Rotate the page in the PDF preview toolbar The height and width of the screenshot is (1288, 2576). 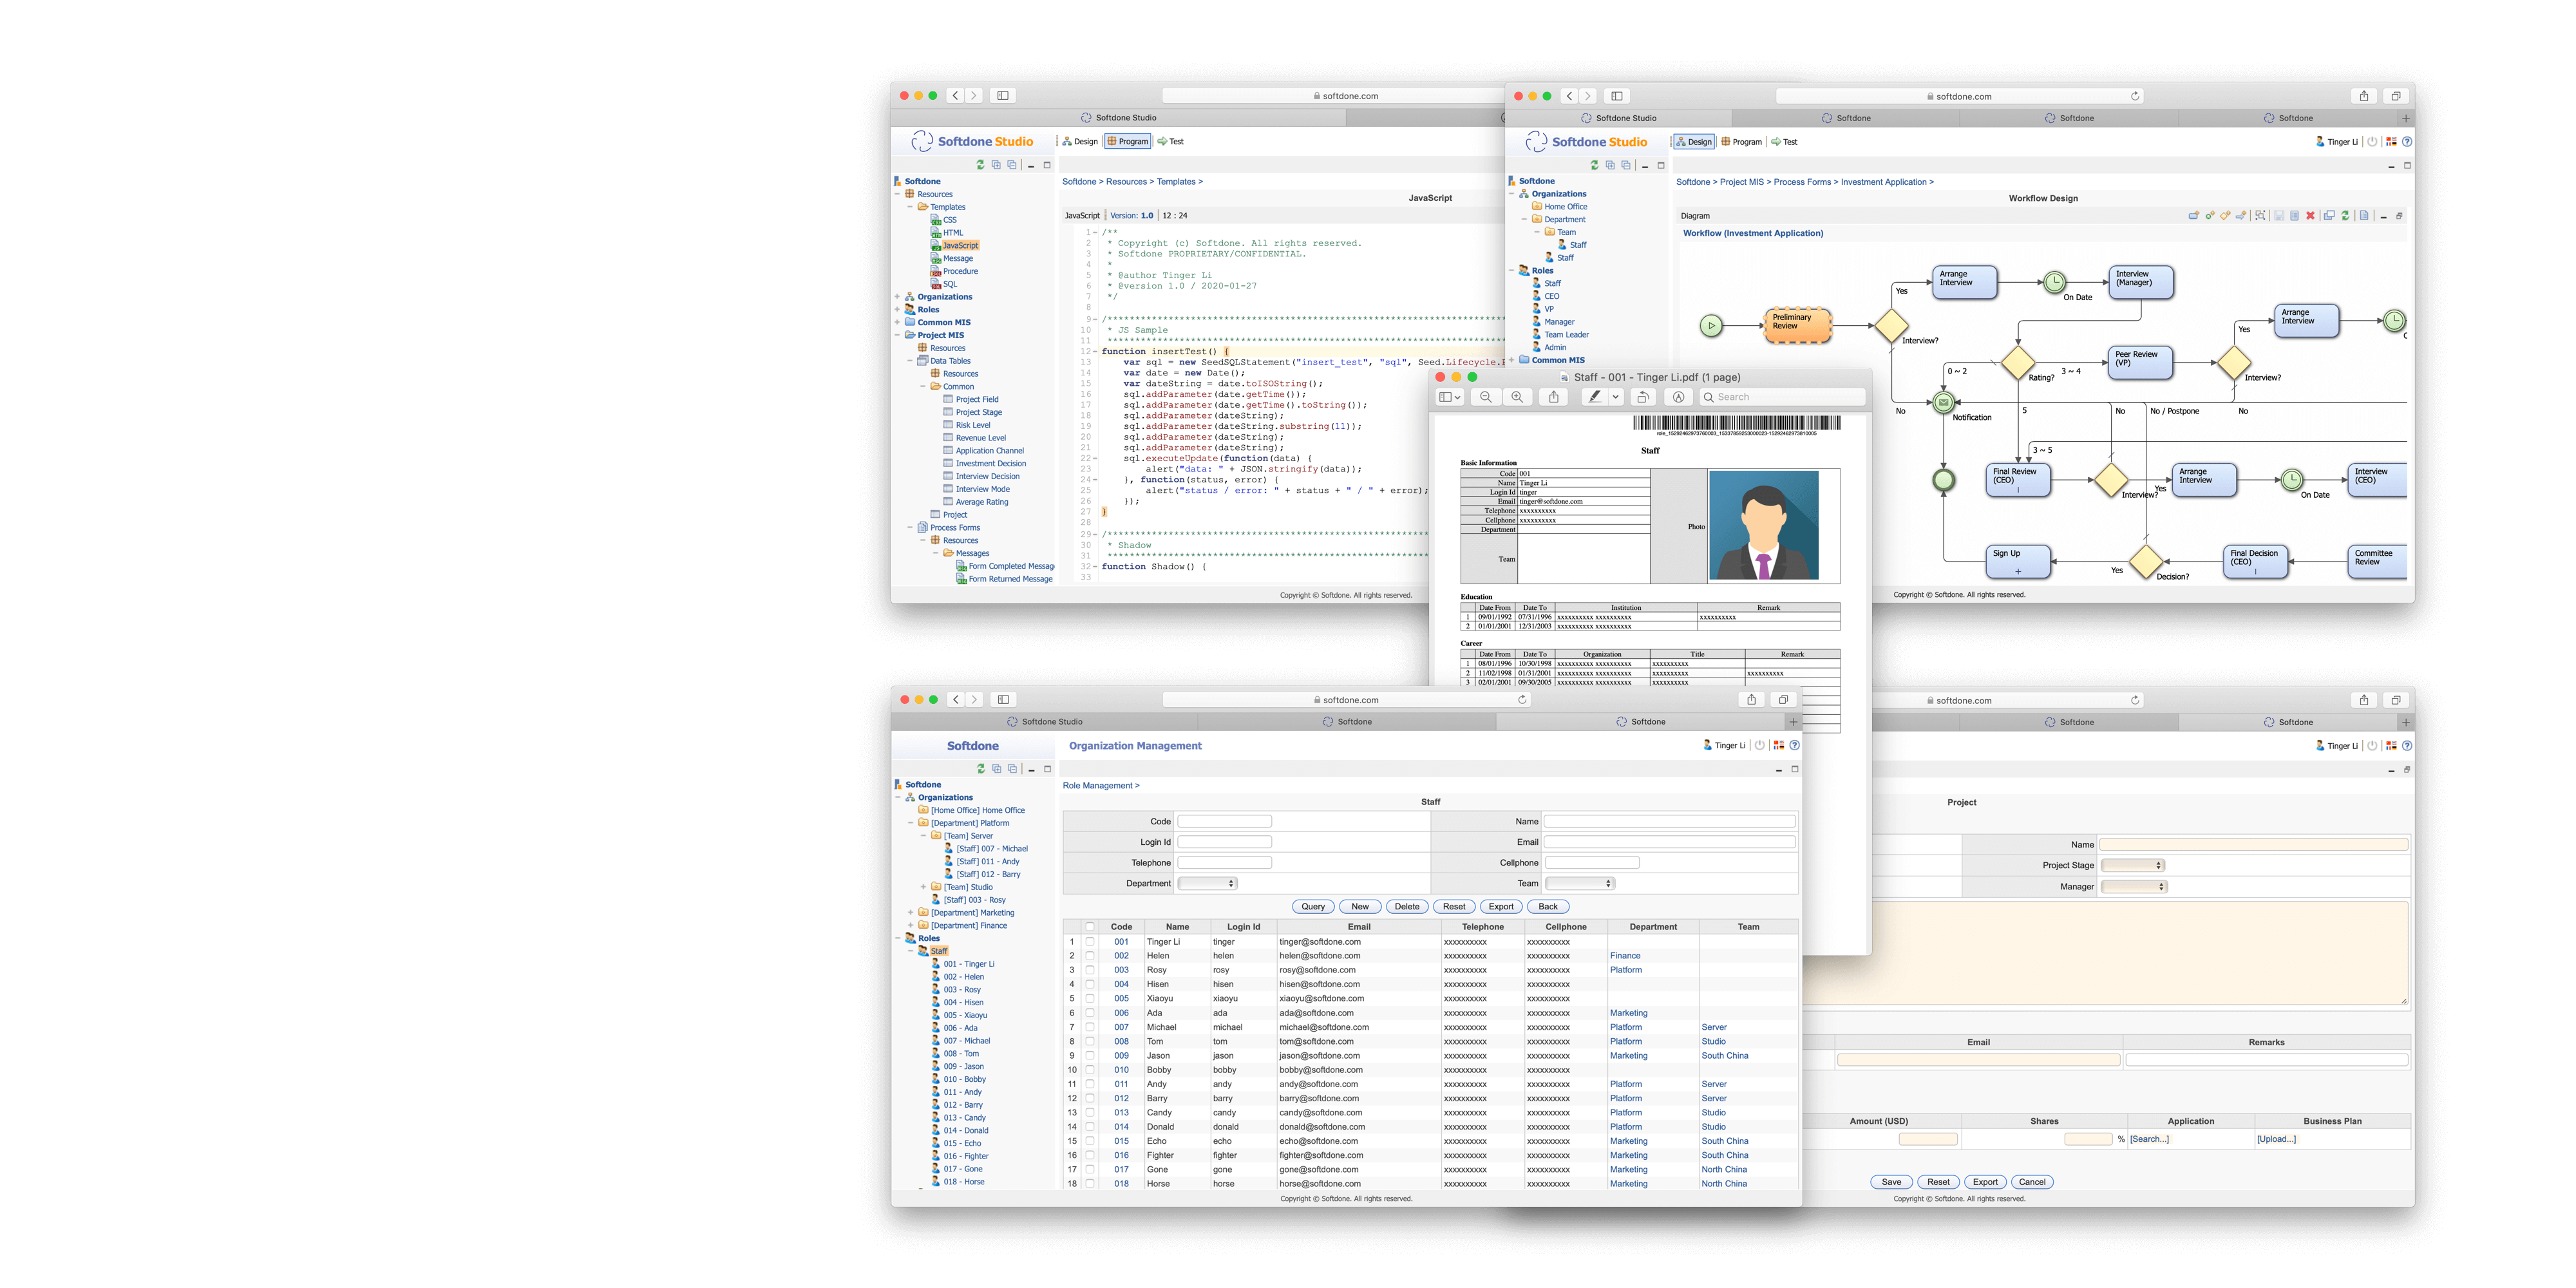point(1642,397)
